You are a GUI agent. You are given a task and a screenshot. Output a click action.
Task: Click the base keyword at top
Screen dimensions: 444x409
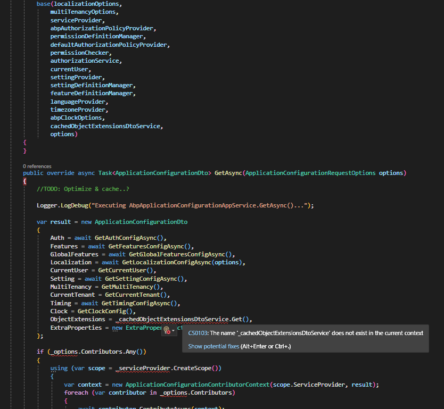click(44, 4)
